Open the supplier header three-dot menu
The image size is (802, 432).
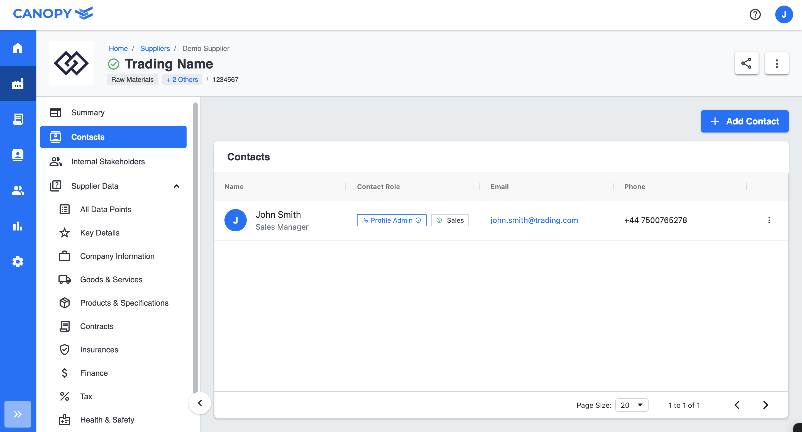click(x=776, y=63)
